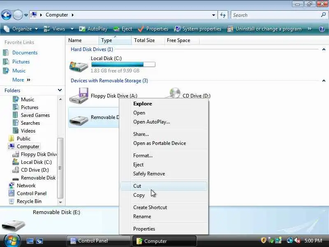Open System properties from the toolbar
Screen dimensions: 329x247
(x=198, y=29)
